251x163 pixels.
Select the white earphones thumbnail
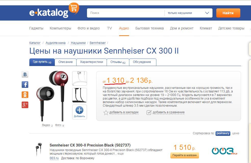click(x=80, y=78)
